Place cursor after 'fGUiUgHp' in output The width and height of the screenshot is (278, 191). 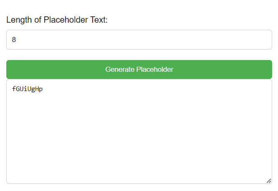click(43, 89)
